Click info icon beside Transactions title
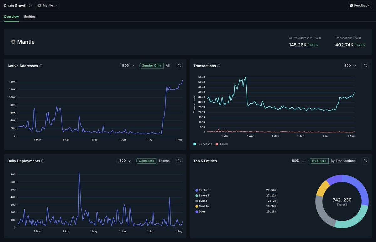 [219, 66]
